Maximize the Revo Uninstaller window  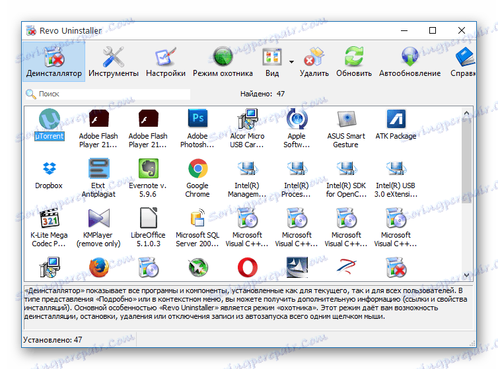(x=432, y=30)
